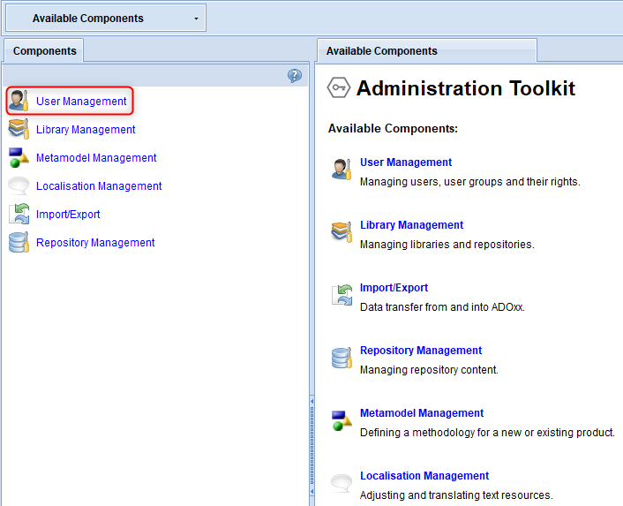Click the Library Management books icon in left panel
623x506 pixels.
point(19,129)
